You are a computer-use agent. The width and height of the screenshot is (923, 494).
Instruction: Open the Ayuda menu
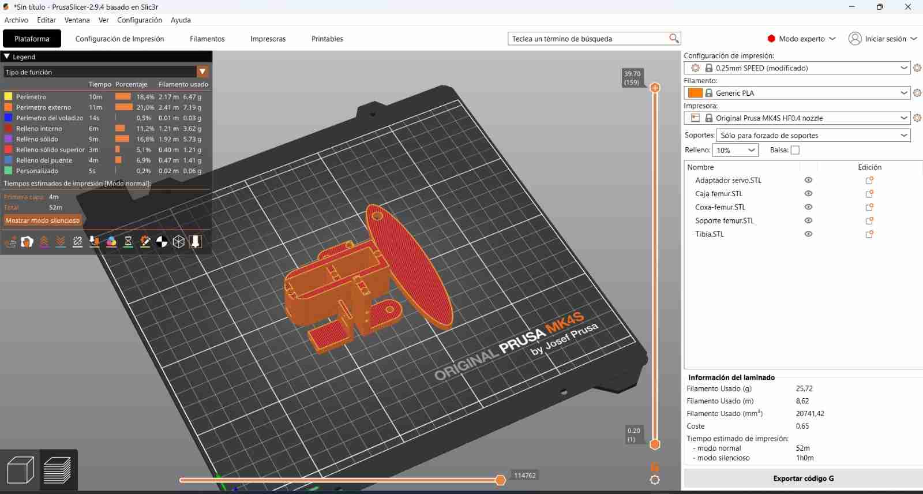(x=181, y=20)
